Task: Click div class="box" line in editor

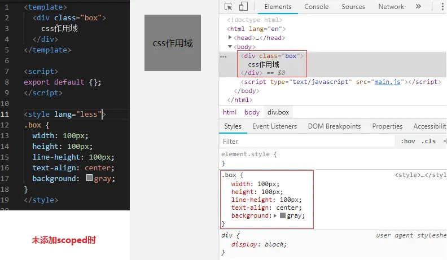Action: (69, 17)
